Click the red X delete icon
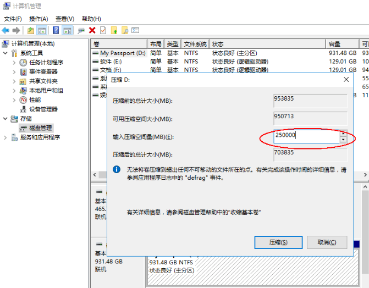 (x=92, y=30)
